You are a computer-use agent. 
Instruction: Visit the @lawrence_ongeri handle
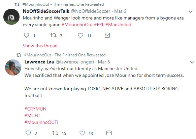[x=75, y=62]
